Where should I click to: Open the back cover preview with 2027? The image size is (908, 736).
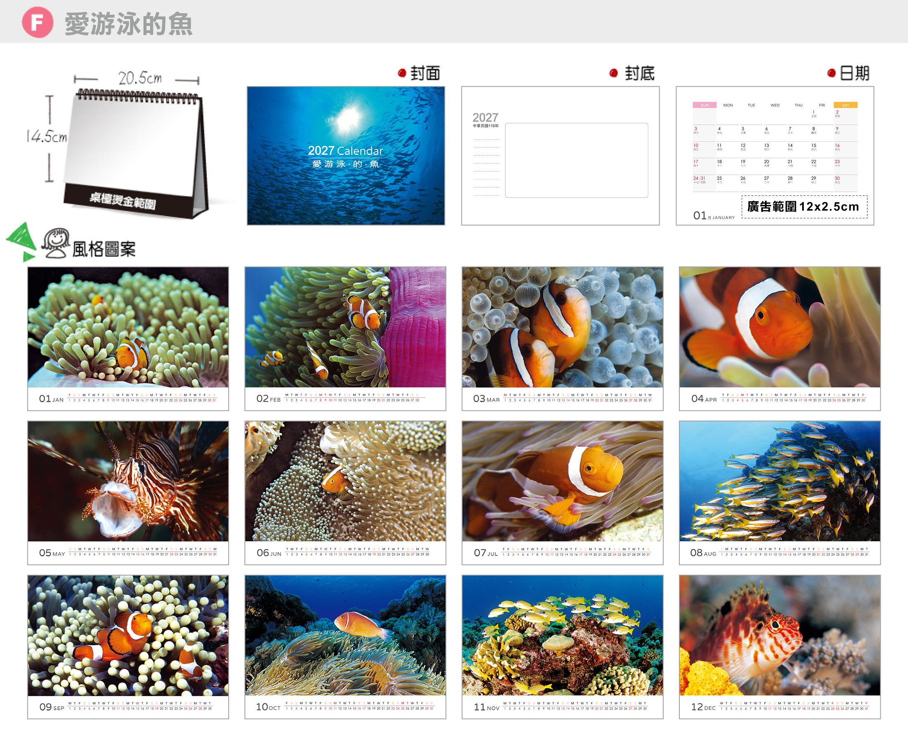560,156
